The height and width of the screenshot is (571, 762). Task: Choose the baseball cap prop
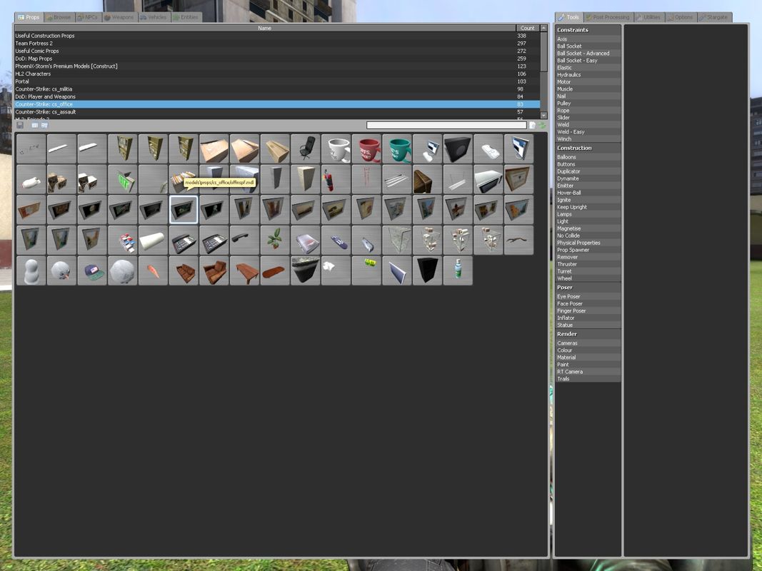click(92, 271)
